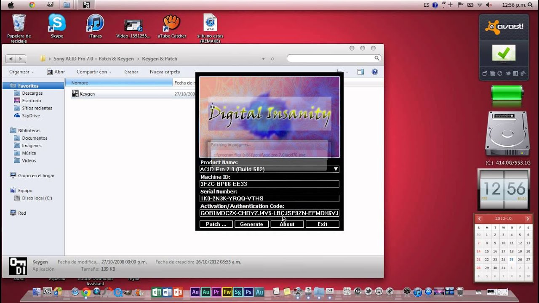539x303 pixels.
Task: Click the Explorer back arrow
Action: click(11, 59)
